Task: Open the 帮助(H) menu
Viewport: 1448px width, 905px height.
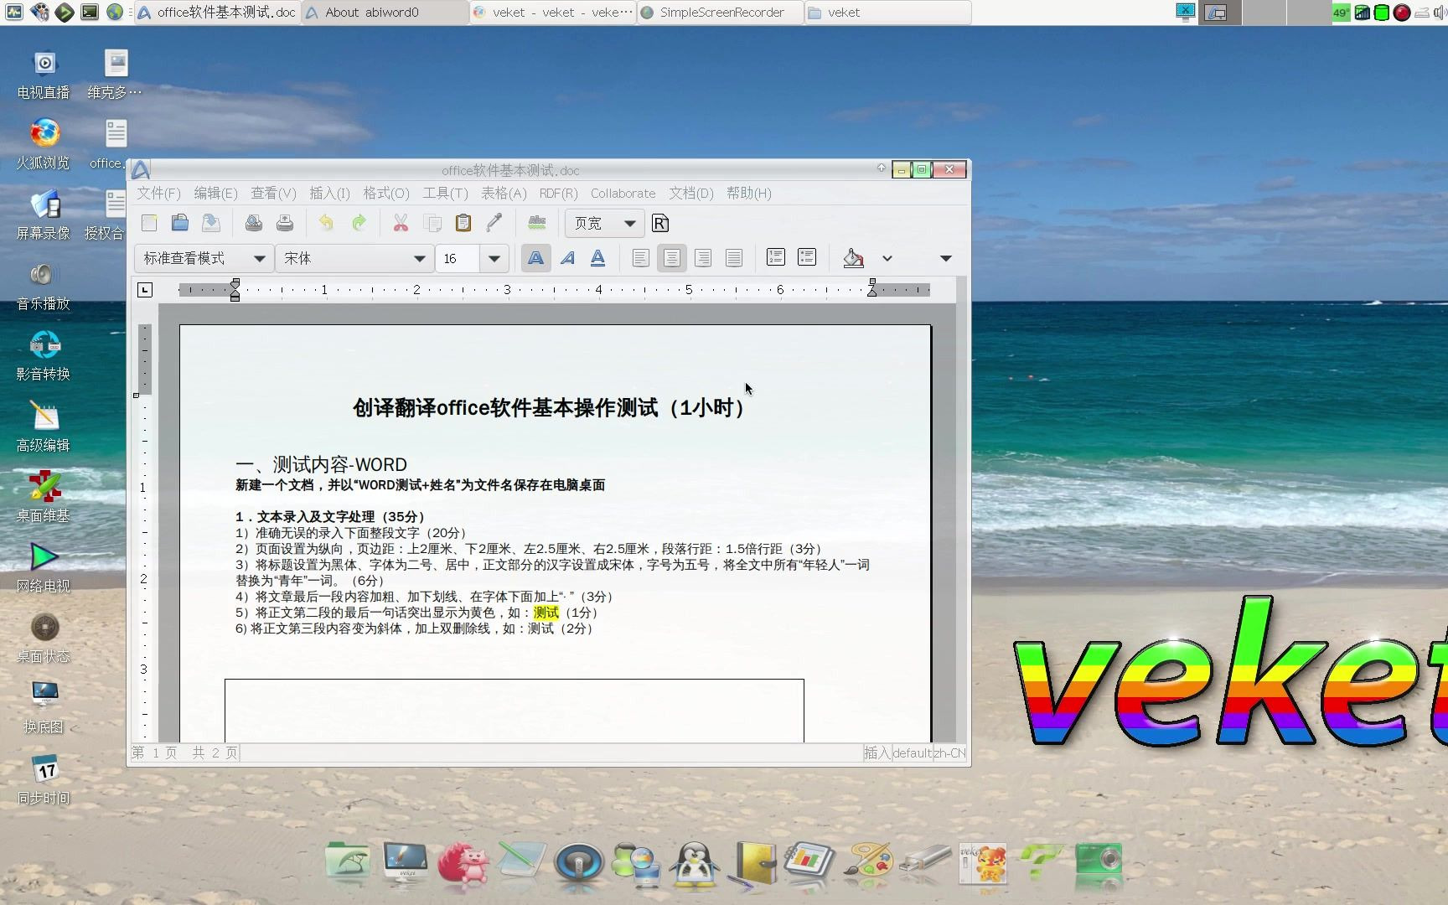Action: (749, 193)
